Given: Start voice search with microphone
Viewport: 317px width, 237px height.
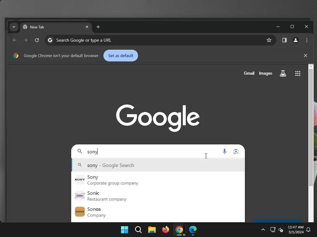Looking at the screenshot, I should 224,151.
